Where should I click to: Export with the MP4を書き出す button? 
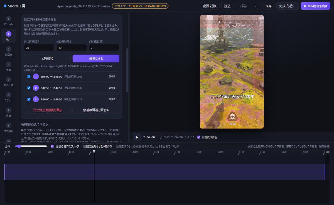[316, 6]
